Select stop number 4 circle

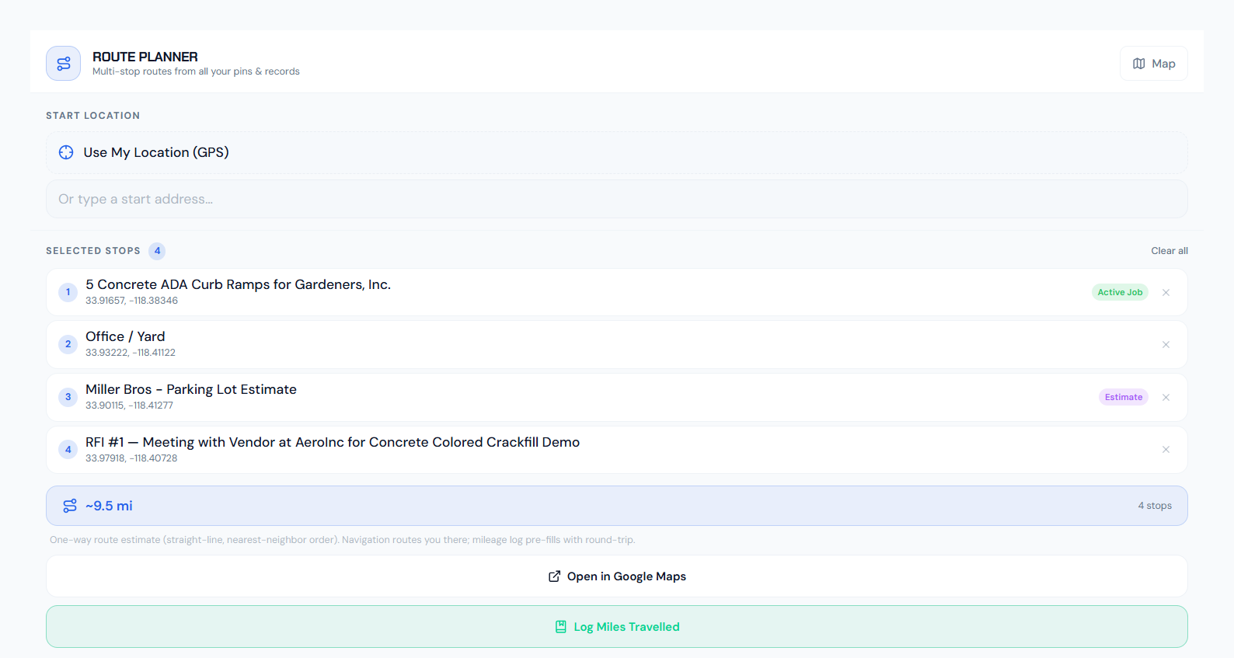68,449
